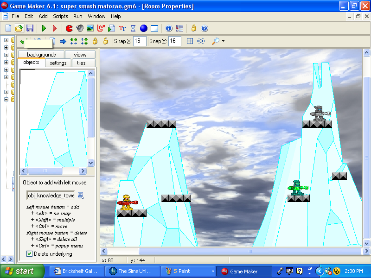Open the Scripts menu
This screenshot has height=278, width=371.
60,16
